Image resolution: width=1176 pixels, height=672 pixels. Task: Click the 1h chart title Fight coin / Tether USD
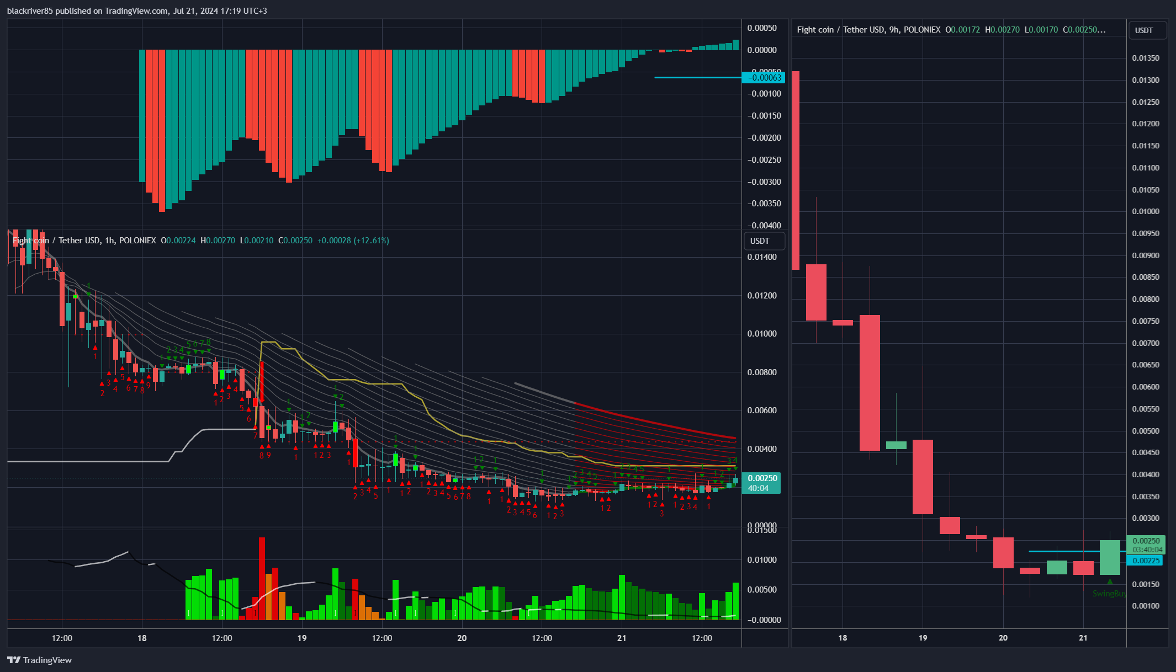pyautogui.click(x=57, y=241)
